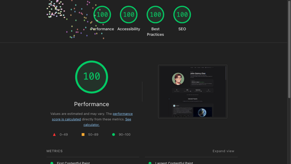Image resolution: width=291 pixels, height=164 pixels.
Task: Click the green dot beside Largest Contentful Paint
Action: (x=150, y=163)
